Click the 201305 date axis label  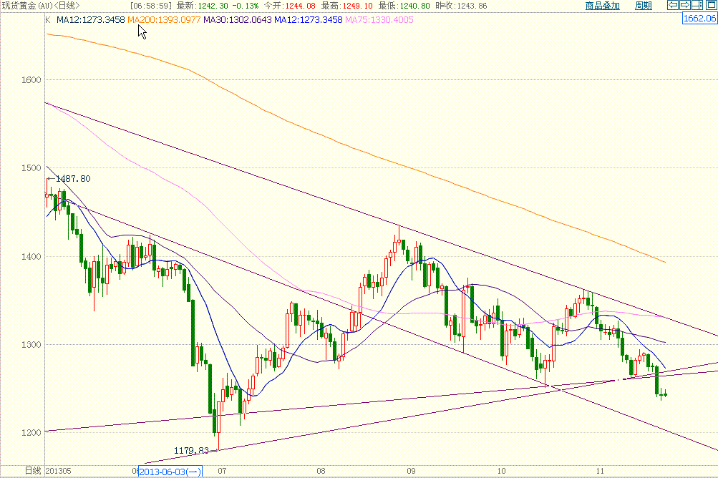[59, 471]
